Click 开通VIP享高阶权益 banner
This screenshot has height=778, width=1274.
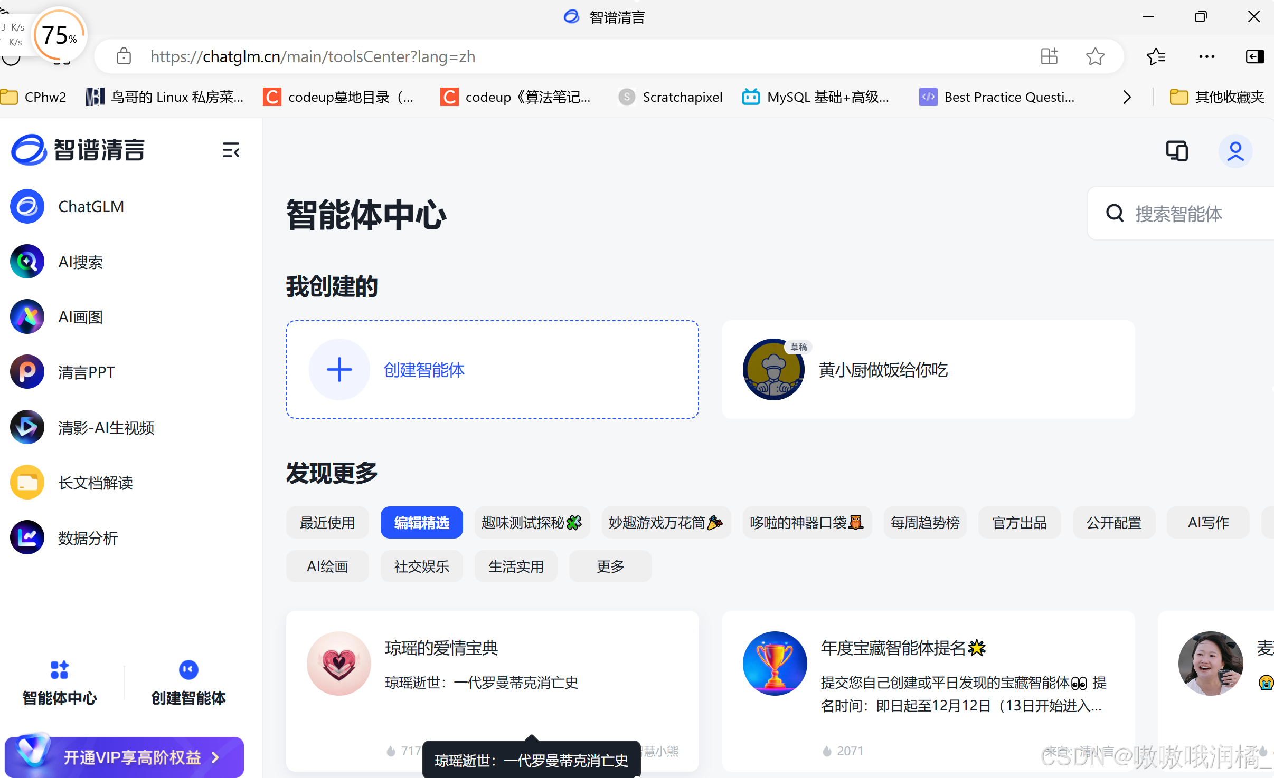tap(125, 757)
